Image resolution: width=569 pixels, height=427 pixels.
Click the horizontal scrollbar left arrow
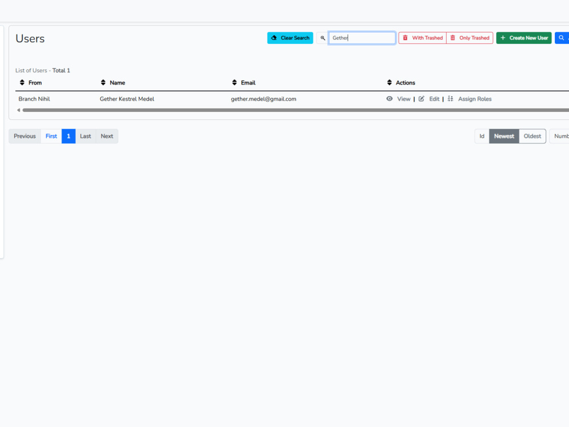pos(19,110)
